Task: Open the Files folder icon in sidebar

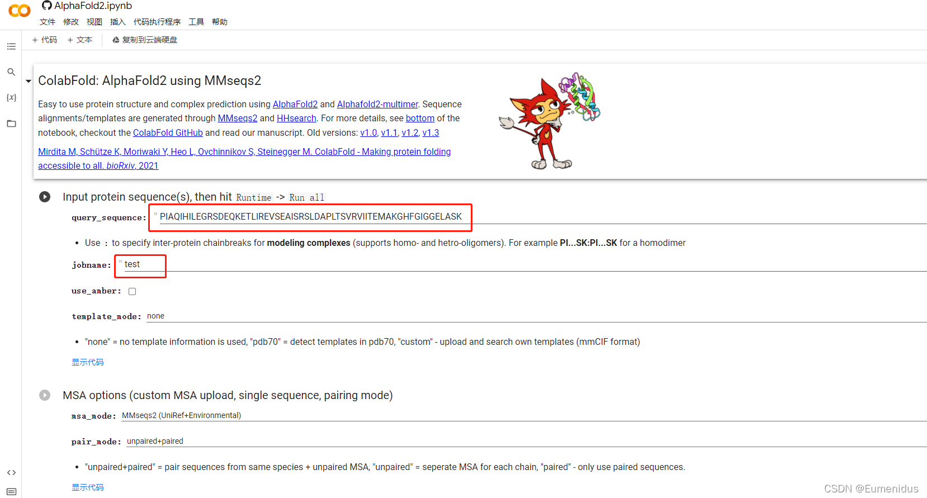Action: click(11, 124)
